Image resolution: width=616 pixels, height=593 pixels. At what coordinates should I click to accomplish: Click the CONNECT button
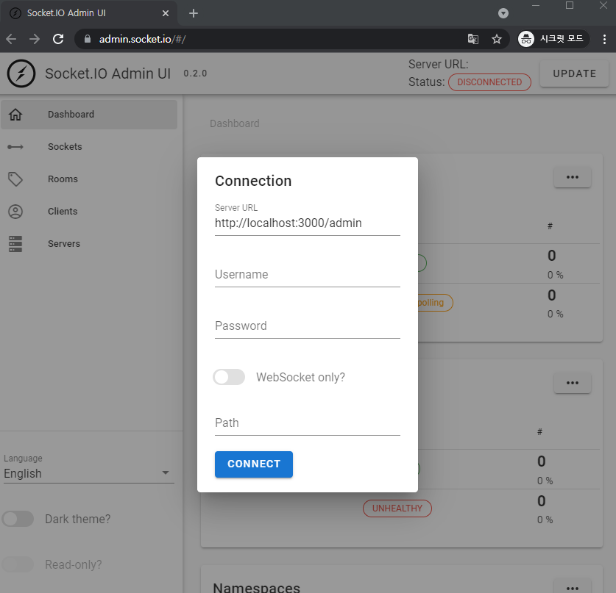tap(254, 464)
